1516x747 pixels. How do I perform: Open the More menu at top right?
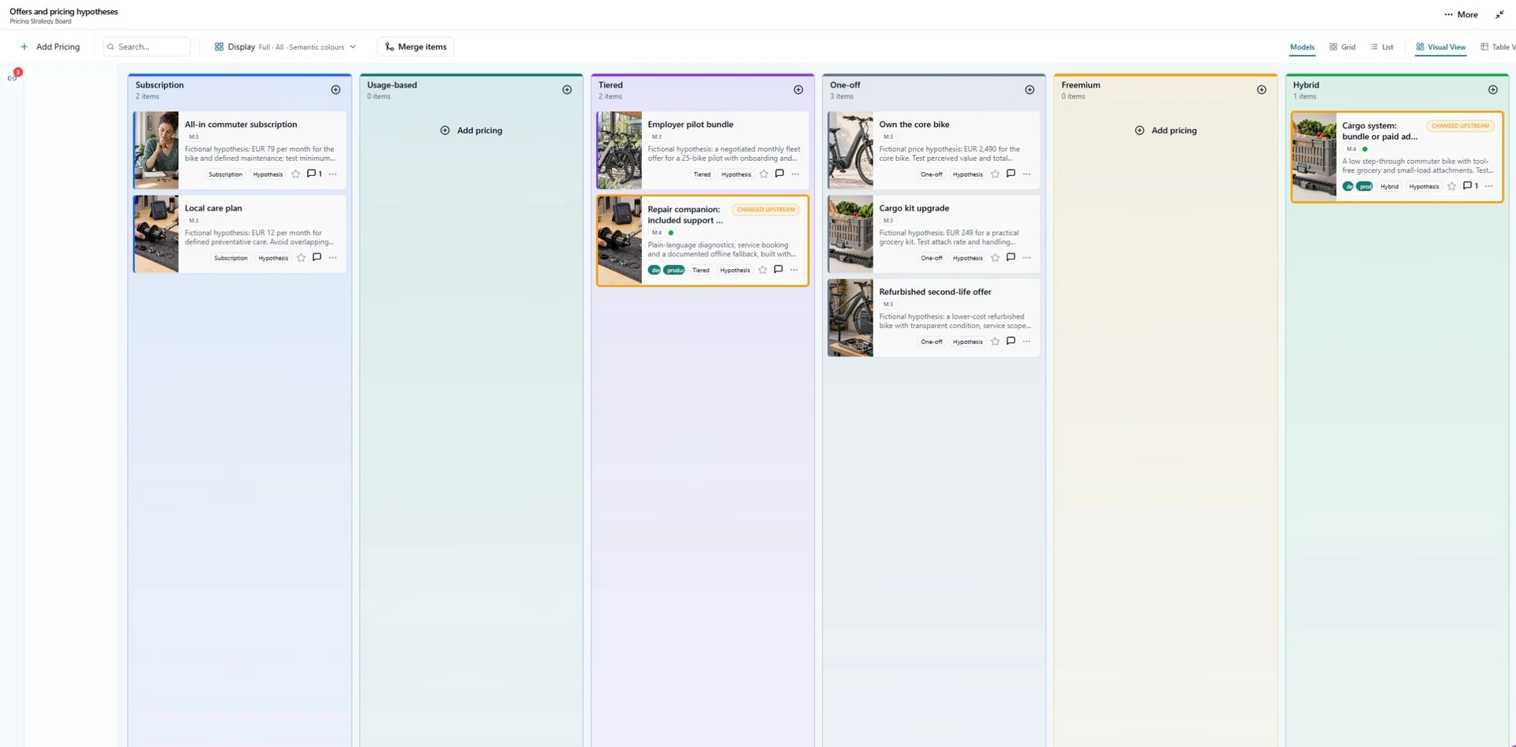1461,14
